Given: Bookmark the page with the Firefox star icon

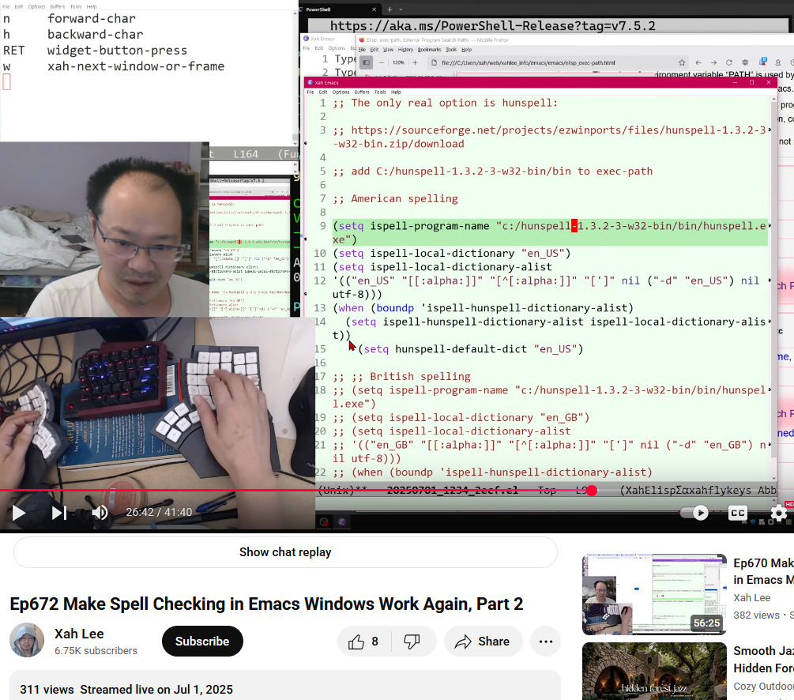Looking at the screenshot, I should 682,62.
